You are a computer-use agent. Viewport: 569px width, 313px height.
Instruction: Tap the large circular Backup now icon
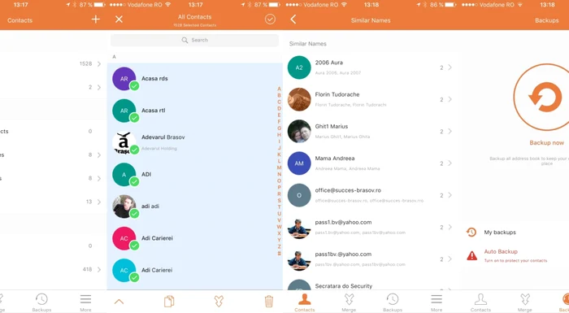[x=545, y=97]
